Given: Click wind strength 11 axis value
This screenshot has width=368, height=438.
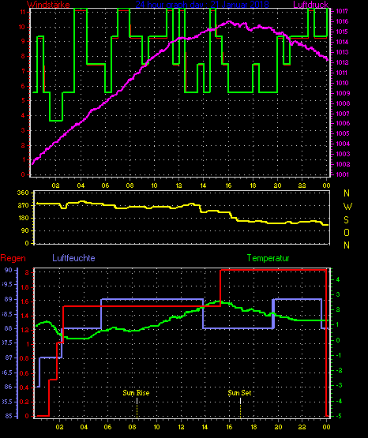Looking at the screenshot, I should 23,12.
